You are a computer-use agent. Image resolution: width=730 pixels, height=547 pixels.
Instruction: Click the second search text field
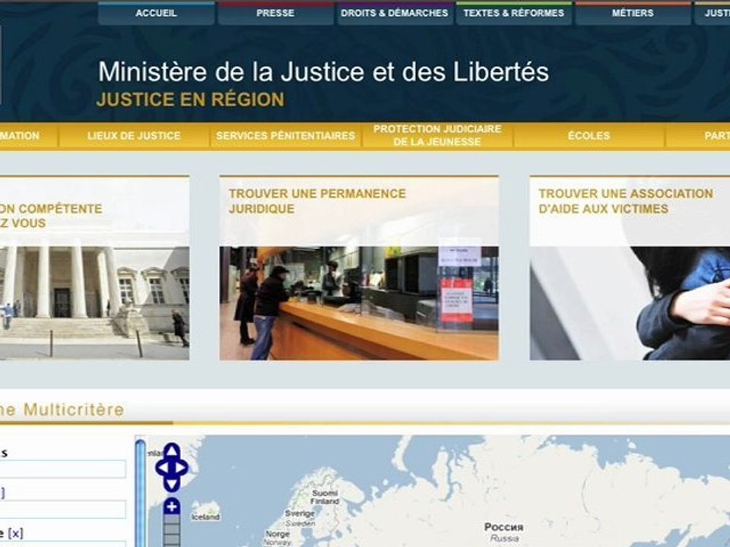point(62,509)
